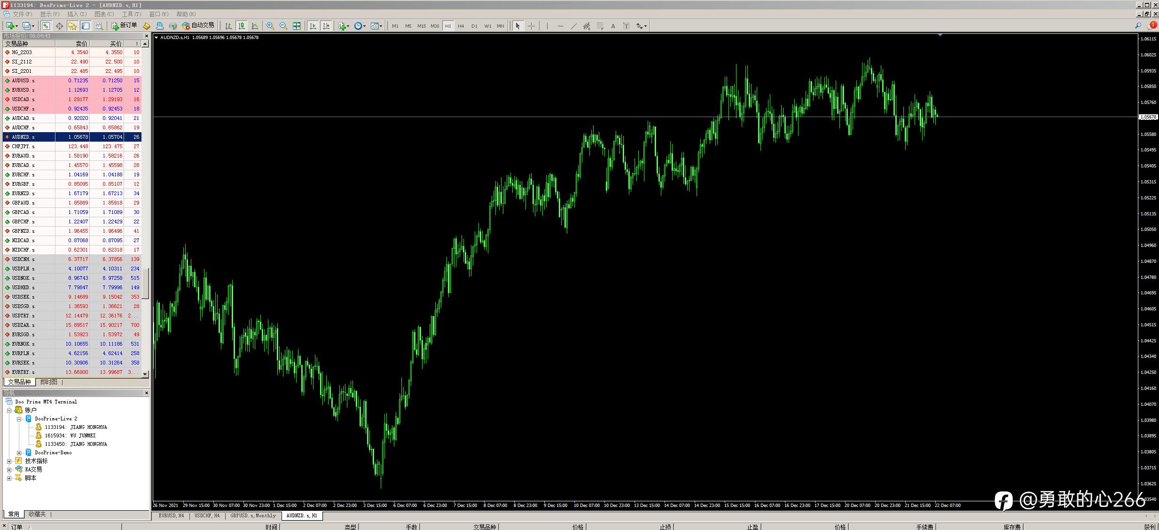The image size is (1159, 530).
Task: Open the indicators list dropdown icon
Action: [344, 26]
